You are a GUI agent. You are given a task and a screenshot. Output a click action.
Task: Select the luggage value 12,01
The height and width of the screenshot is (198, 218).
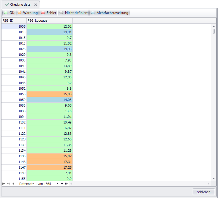point(50,26)
